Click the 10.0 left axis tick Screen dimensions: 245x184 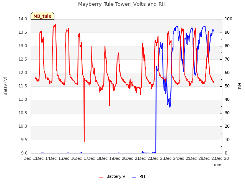click(x=23, y=127)
